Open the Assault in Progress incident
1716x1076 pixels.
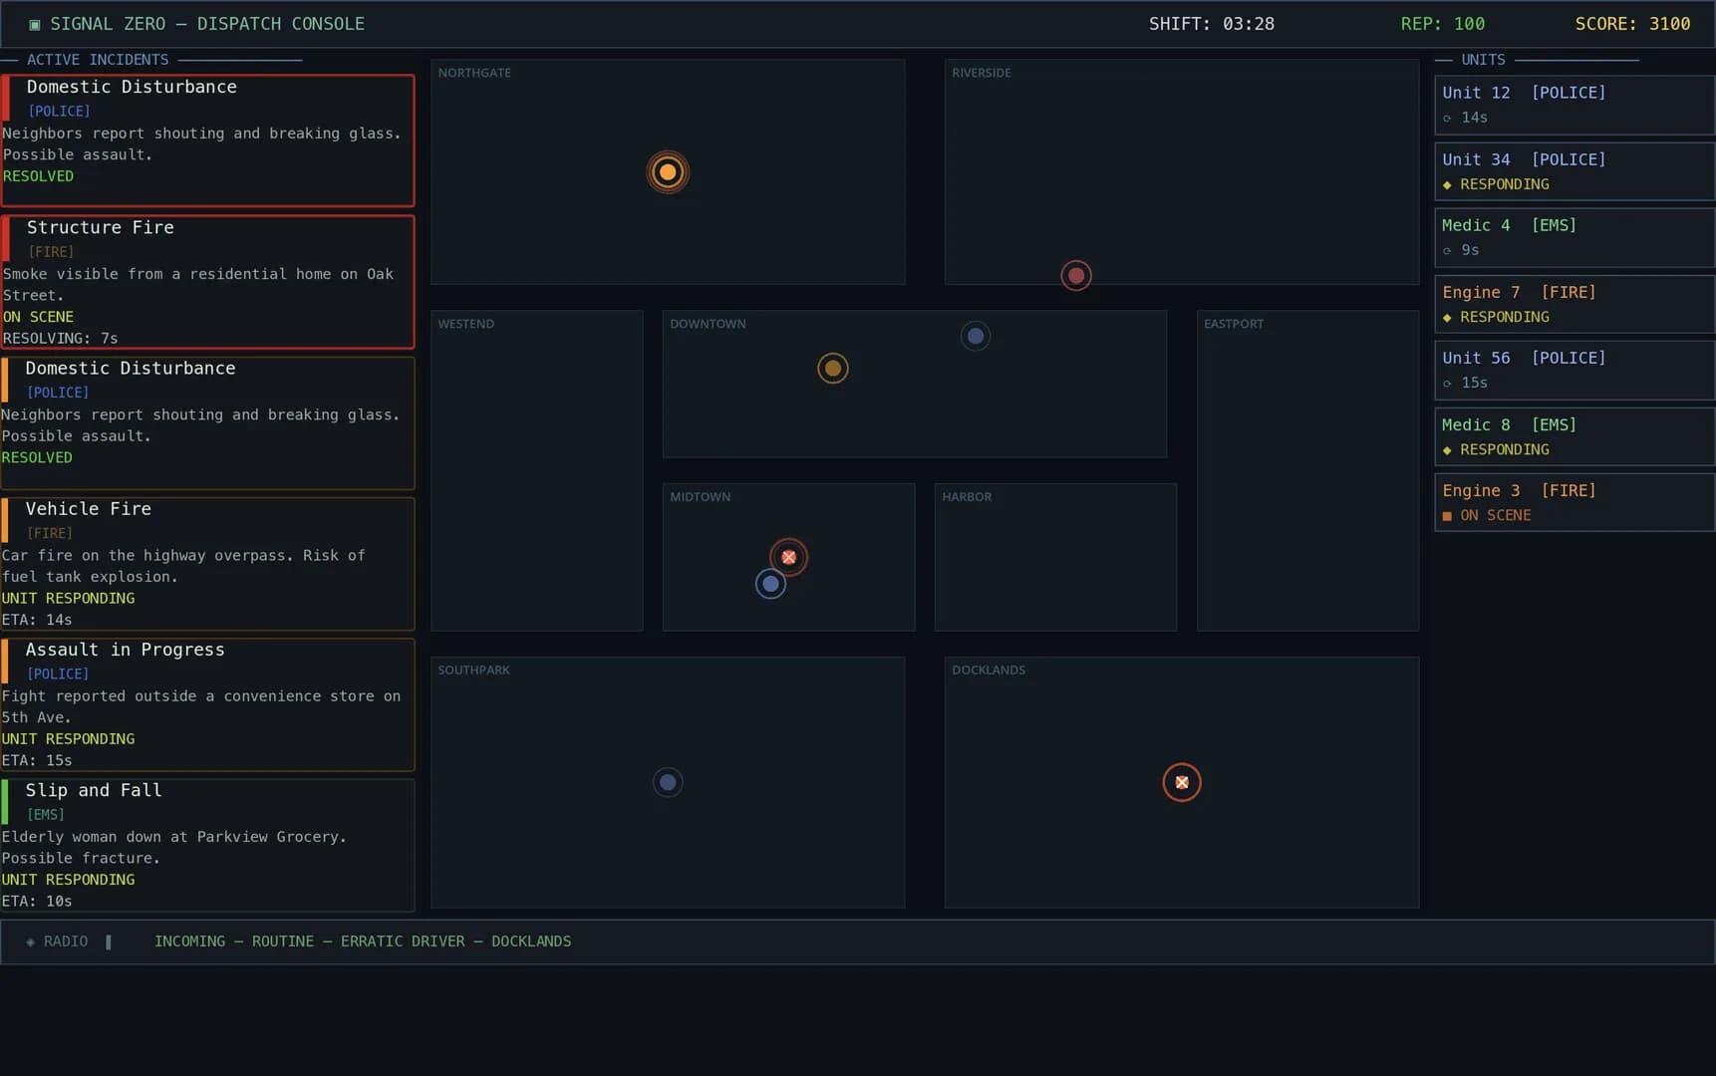coord(207,704)
